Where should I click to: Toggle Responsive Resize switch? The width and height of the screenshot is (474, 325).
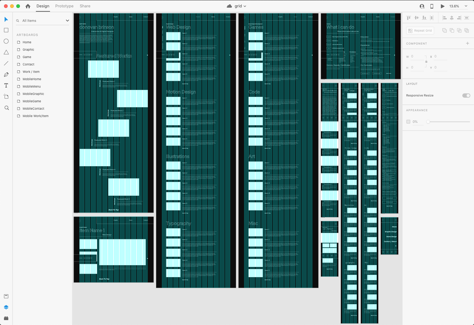point(466,96)
